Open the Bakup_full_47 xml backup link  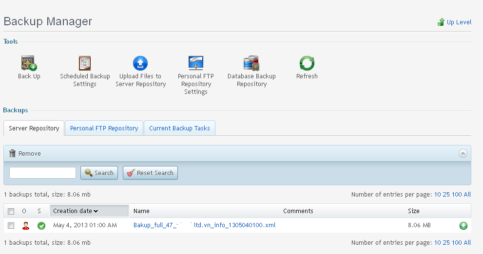coord(204,225)
